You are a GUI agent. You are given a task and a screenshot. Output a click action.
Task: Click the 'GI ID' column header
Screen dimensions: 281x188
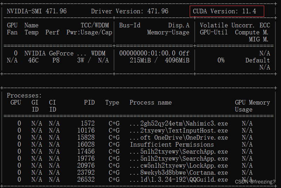pos(35,106)
